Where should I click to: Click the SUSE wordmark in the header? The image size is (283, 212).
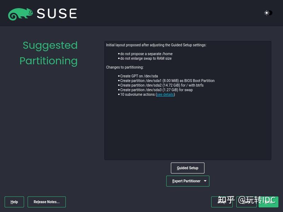[57, 13]
